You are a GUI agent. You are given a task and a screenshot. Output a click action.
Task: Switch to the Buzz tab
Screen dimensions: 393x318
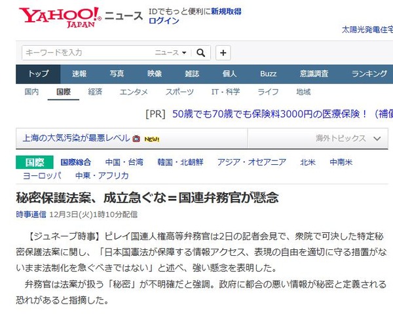(x=268, y=74)
